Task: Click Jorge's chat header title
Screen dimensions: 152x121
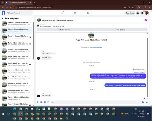Action: coord(57,20)
